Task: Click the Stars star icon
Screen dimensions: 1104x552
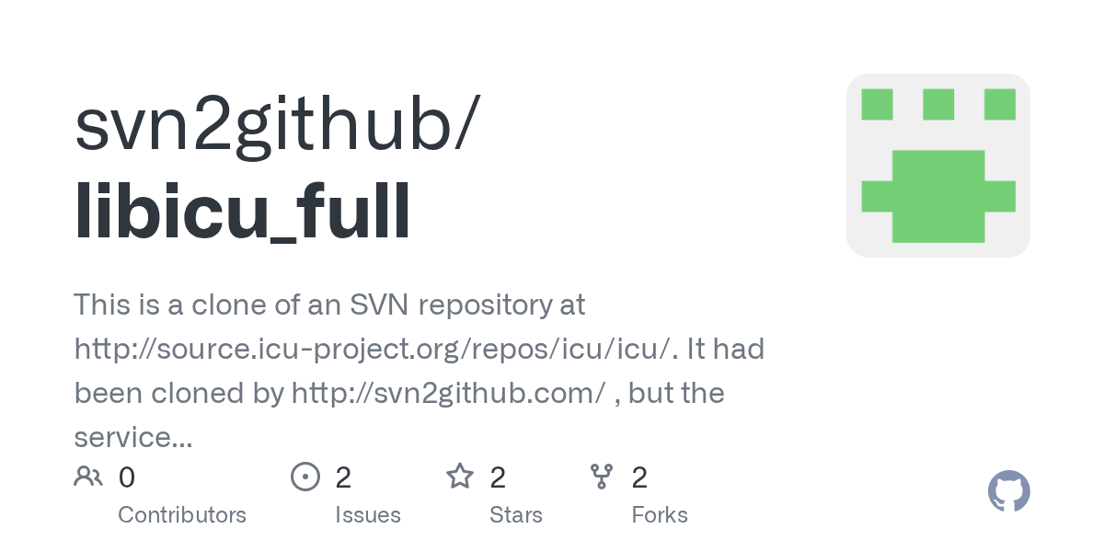Action: (459, 477)
